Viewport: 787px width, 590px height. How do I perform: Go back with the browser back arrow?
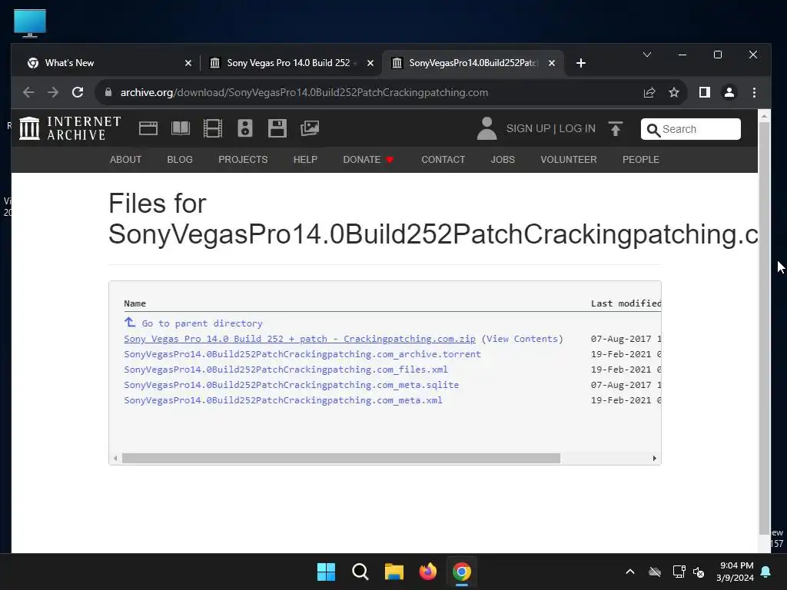28,92
